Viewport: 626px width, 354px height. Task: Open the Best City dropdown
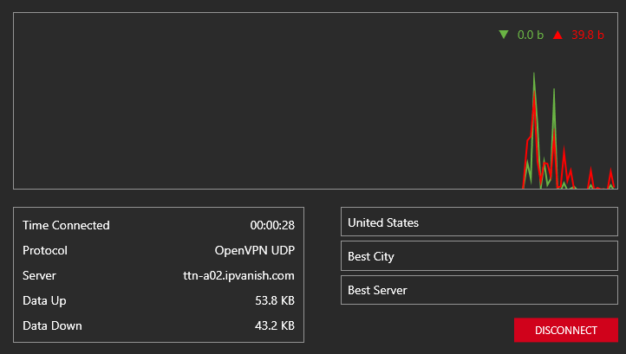pyautogui.click(x=479, y=255)
